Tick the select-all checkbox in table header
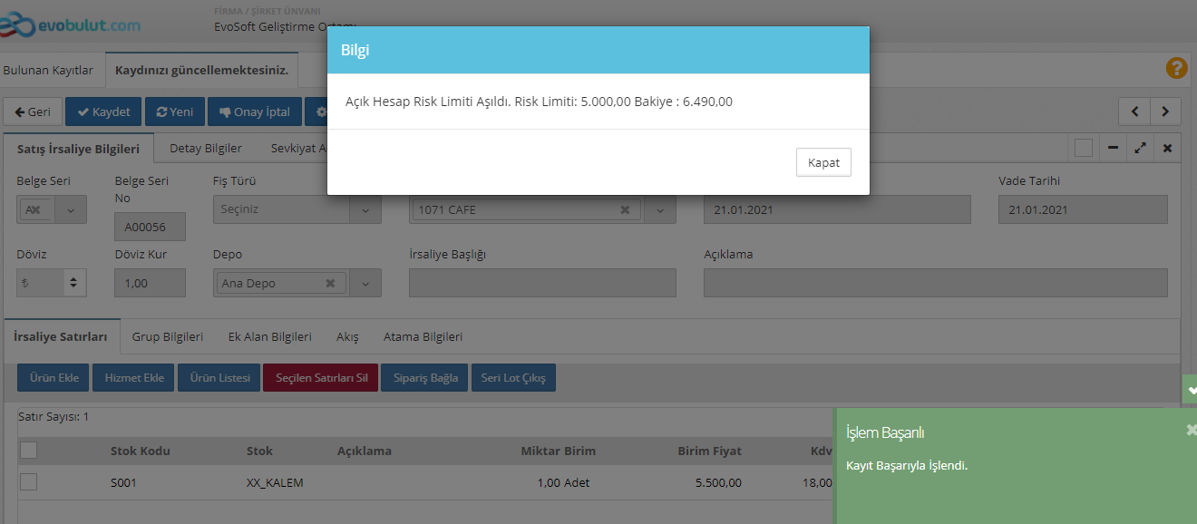1197x524 pixels. (x=29, y=450)
